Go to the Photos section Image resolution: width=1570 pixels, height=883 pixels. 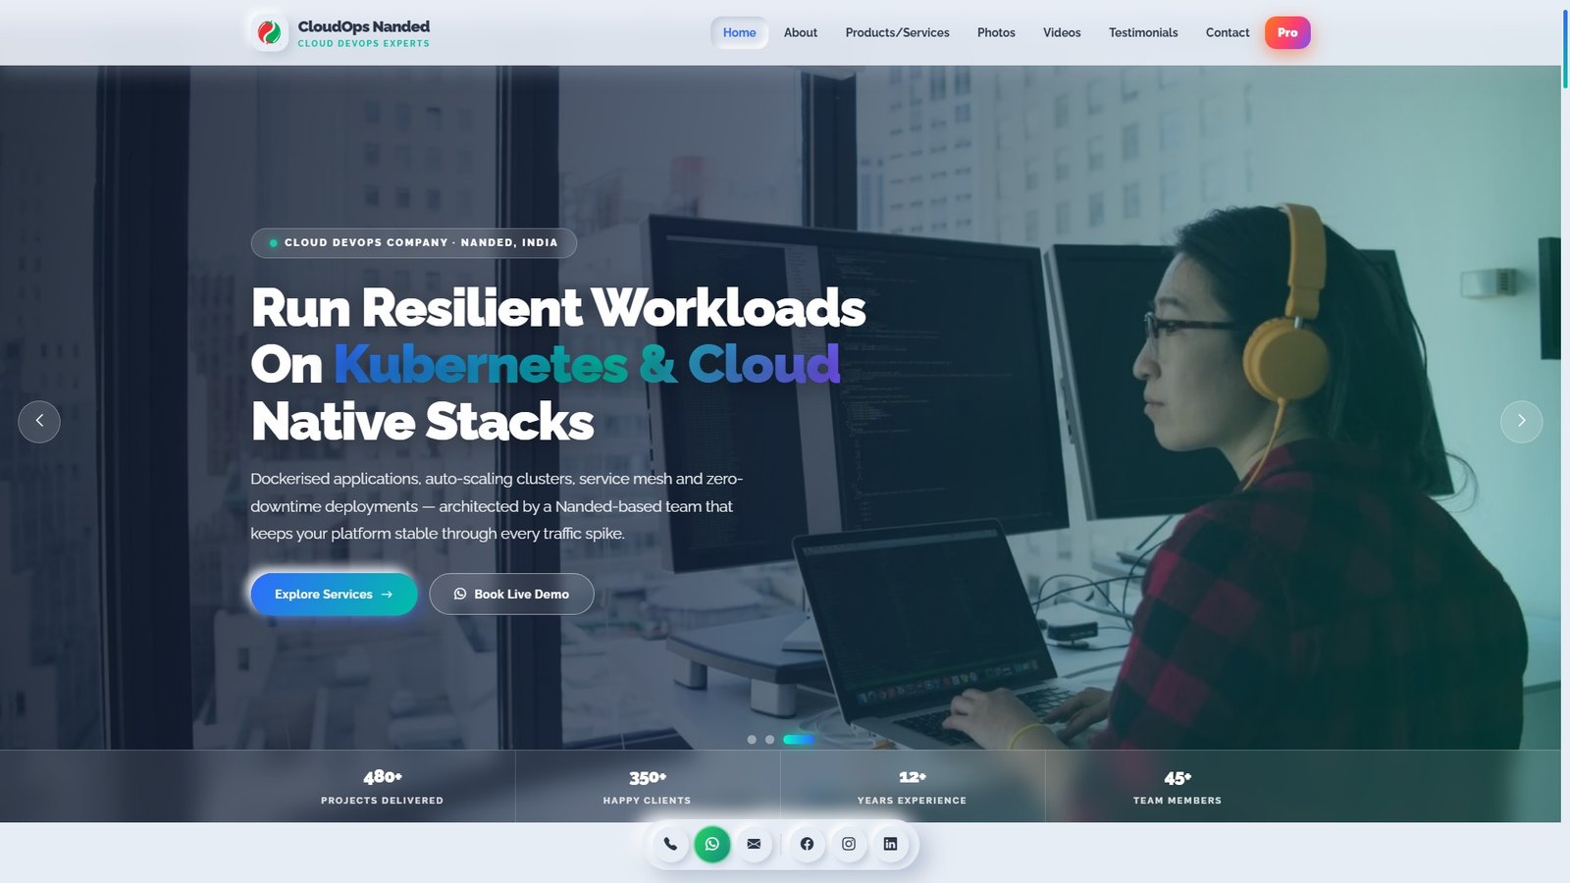(x=996, y=32)
